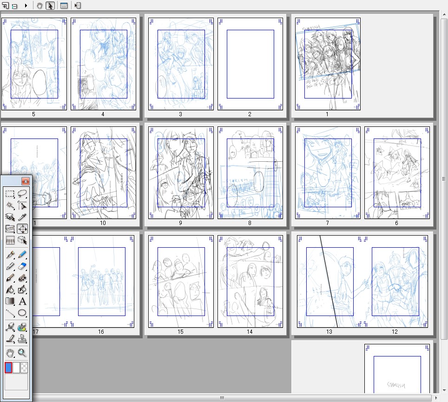Select the Pattern Brush tool

pyautogui.click(x=22, y=278)
